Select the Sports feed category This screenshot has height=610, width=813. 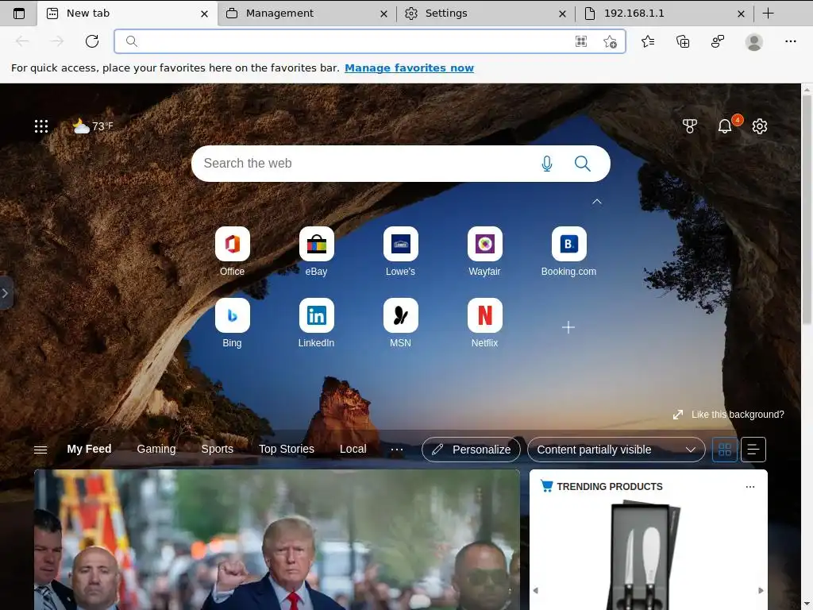pos(218,450)
